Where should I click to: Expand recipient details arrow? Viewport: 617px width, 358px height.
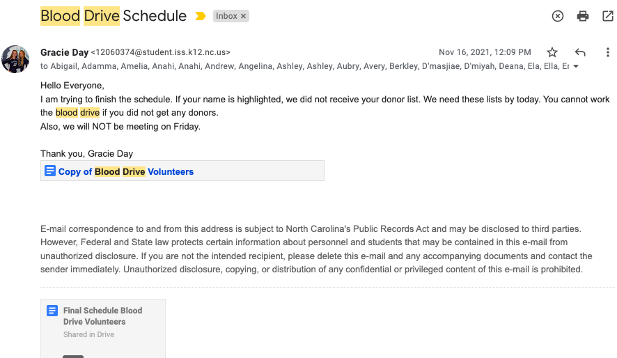coord(575,67)
